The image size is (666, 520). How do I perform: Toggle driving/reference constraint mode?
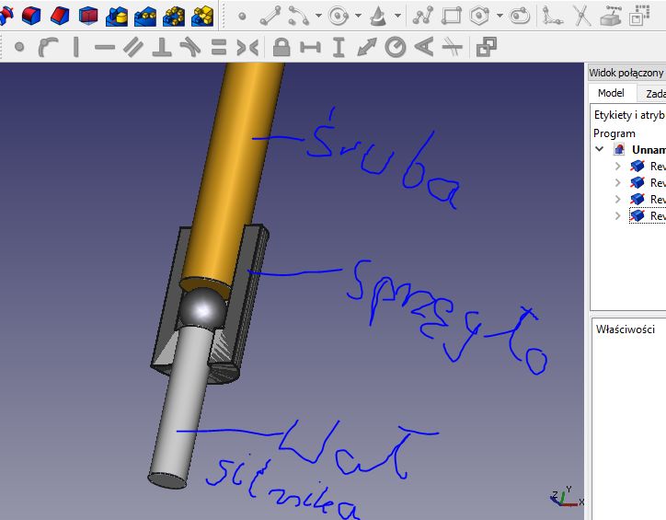click(x=487, y=47)
